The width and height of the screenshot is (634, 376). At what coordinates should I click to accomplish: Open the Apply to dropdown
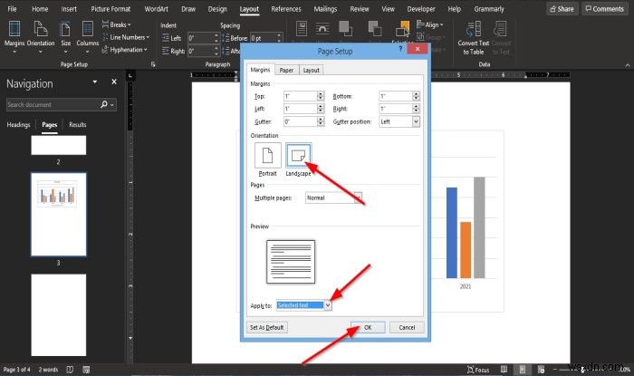click(328, 305)
